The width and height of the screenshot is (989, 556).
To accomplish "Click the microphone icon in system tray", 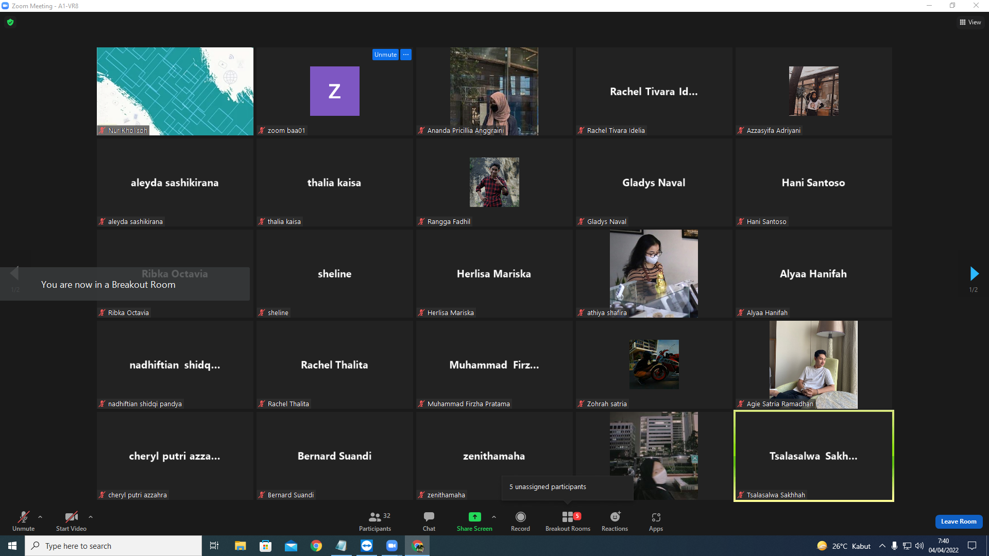I will click(x=895, y=546).
